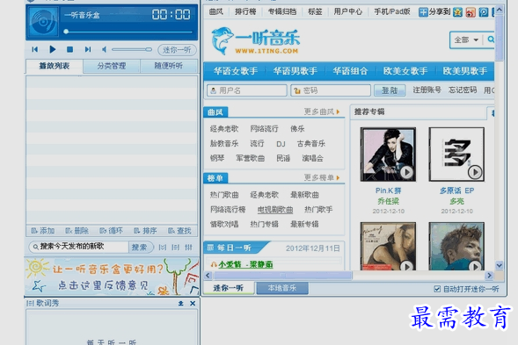Stop playback in music box

[69, 49]
